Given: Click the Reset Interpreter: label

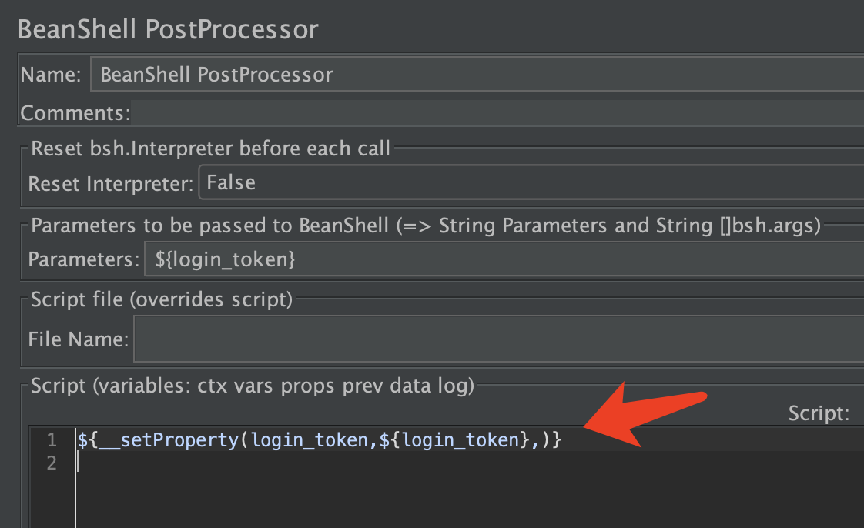Looking at the screenshot, I should [x=109, y=184].
